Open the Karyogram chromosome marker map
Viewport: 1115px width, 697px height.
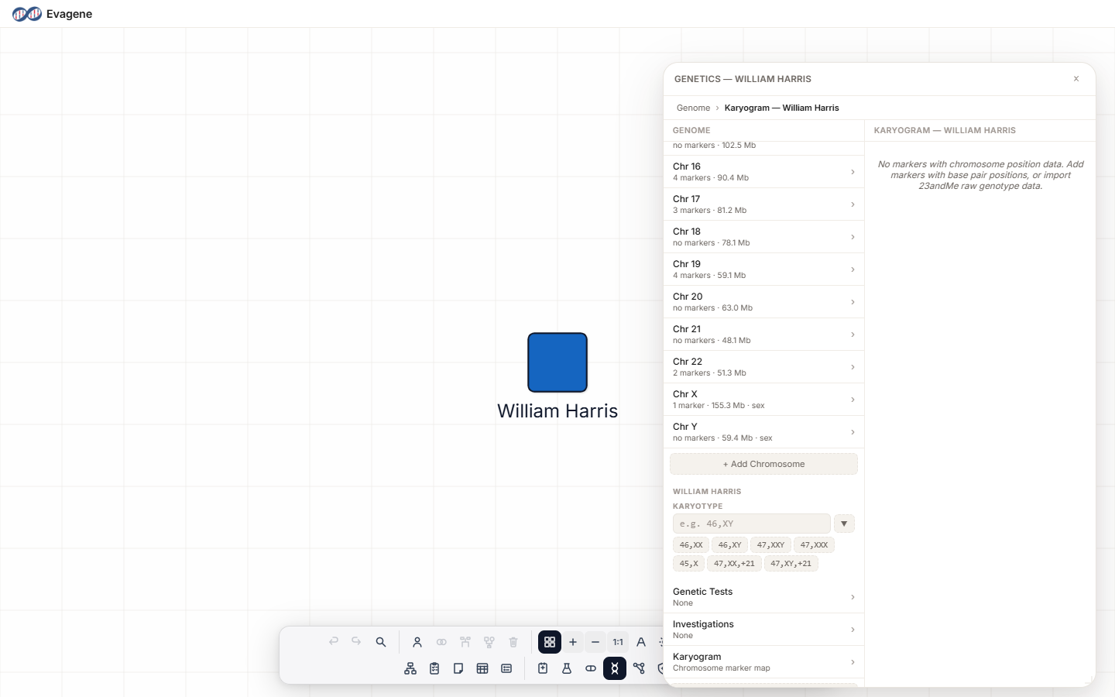click(x=763, y=662)
